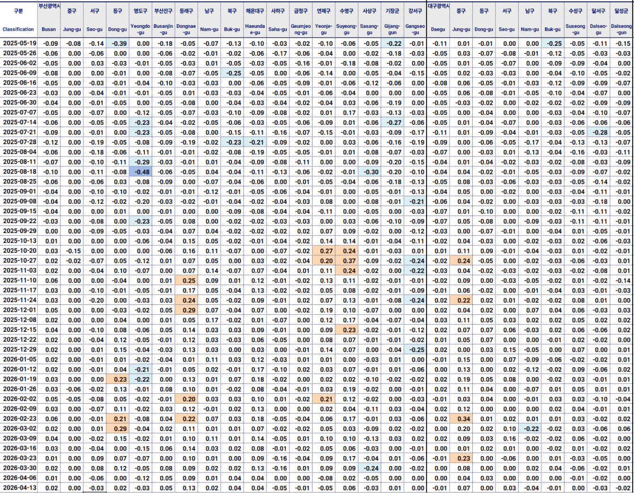Click the Classification header cell
The height and width of the screenshot is (493, 634).
pos(18,29)
